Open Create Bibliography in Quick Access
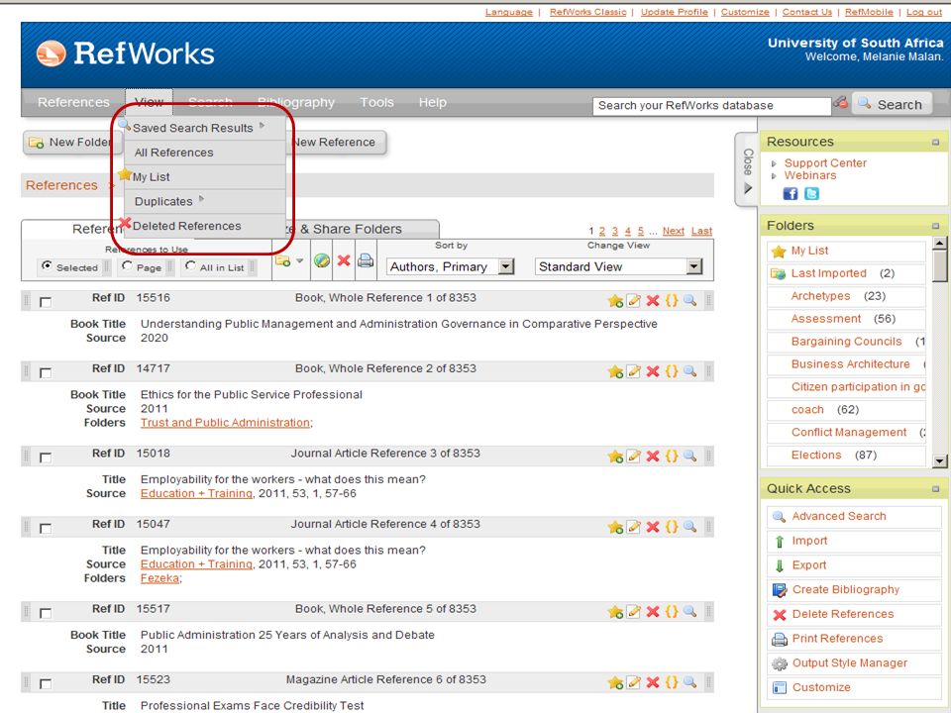951x713 pixels. tap(845, 590)
